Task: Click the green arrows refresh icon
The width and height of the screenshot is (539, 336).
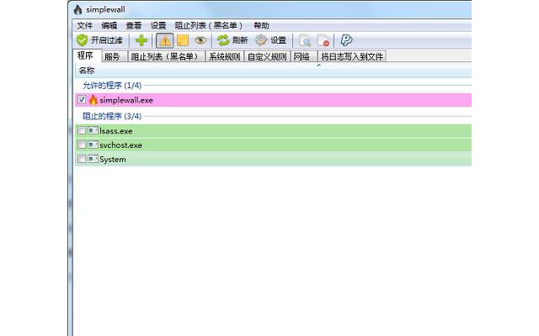Action: tap(223, 40)
